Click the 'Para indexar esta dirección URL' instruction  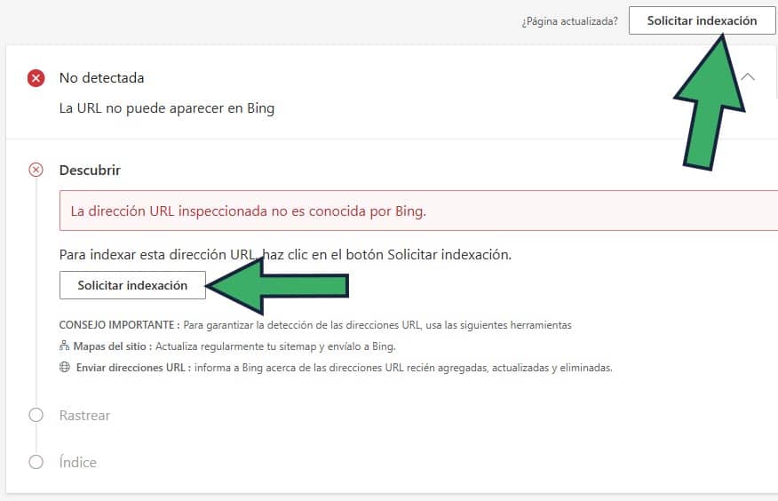coord(285,255)
